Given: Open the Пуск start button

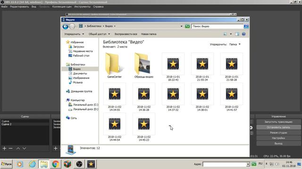Looking at the screenshot, I should (6, 164).
